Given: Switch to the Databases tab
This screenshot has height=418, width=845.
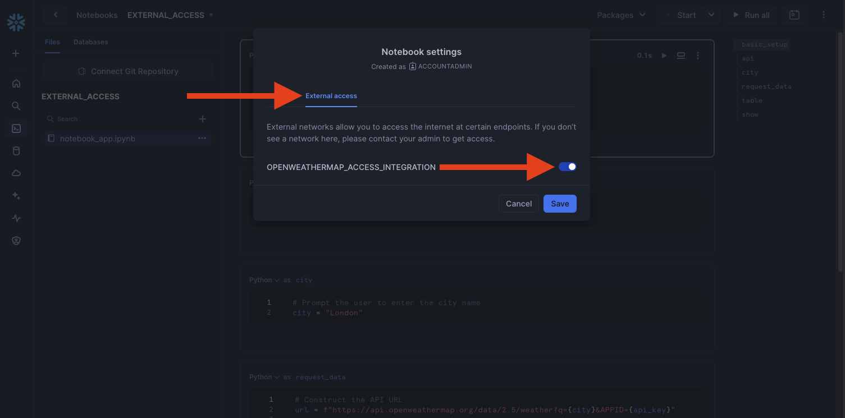Looking at the screenshot, I should [91, 42].
